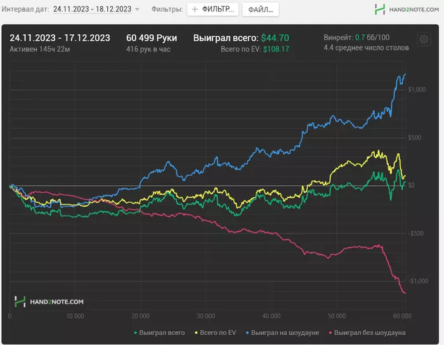Click the ФАЙЛ button
The height and width of the screenshot is (345, 444).
(261, 10)
